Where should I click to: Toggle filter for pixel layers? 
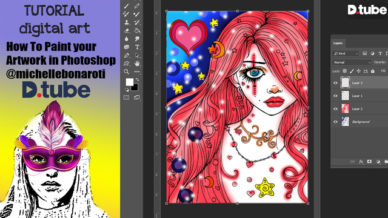coord(365,53)
